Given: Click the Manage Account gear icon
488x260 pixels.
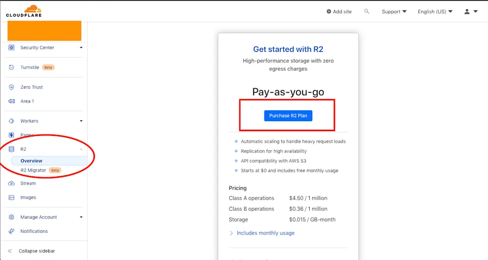Looking at the screenshot, I should [x=11, y=217].
